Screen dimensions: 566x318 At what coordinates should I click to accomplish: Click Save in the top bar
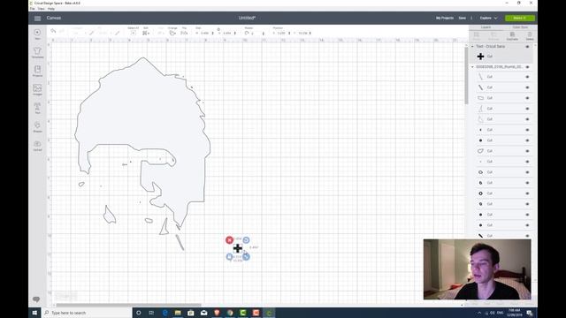pyautogui.click(x=462, y=18)
